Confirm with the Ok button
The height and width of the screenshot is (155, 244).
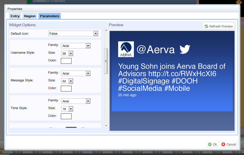(x=213, y=144)
